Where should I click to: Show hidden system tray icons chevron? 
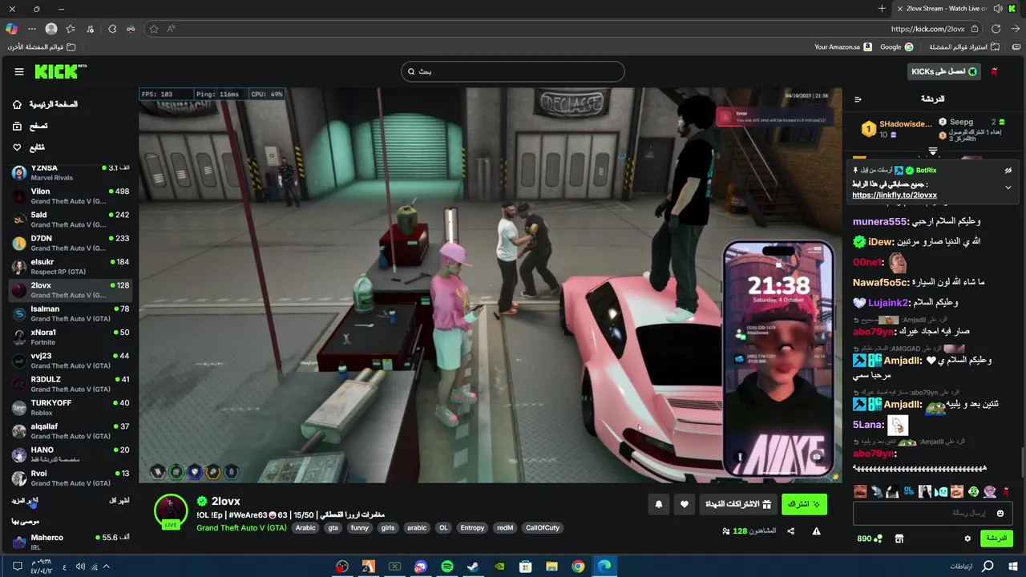[106, 567]
